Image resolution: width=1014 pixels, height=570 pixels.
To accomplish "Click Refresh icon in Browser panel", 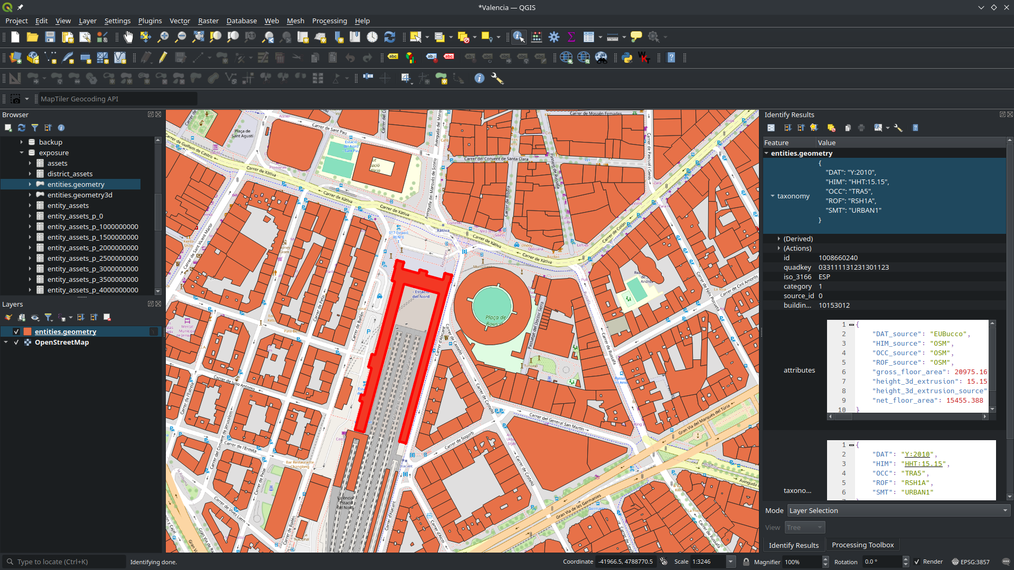I will (22, 128).
